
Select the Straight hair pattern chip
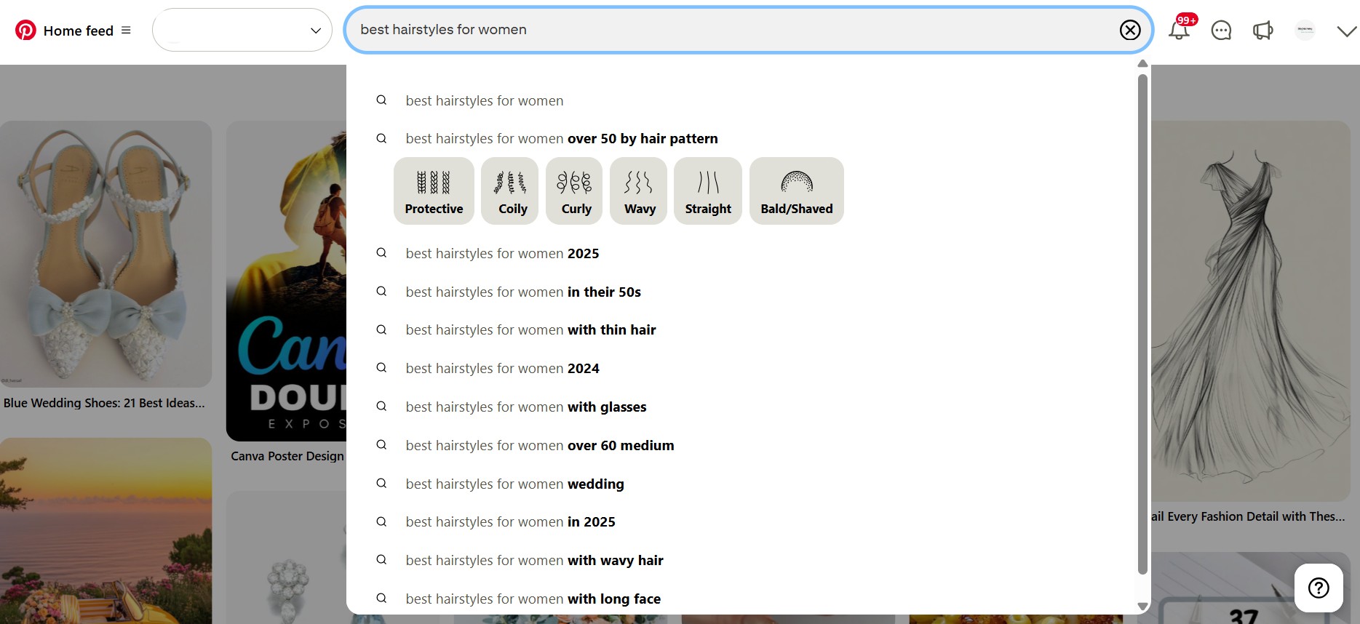[x=708, y=191]
